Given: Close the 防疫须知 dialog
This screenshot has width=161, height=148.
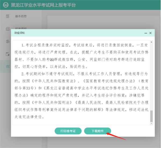Looking at the screenshot, I should coord(150,33).
